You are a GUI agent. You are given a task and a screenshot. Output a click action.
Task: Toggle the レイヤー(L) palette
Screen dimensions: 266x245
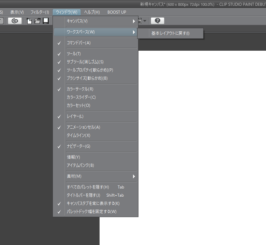tap(95, 116)
